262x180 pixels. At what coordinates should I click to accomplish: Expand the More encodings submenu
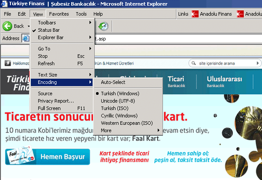pos(128,130)
